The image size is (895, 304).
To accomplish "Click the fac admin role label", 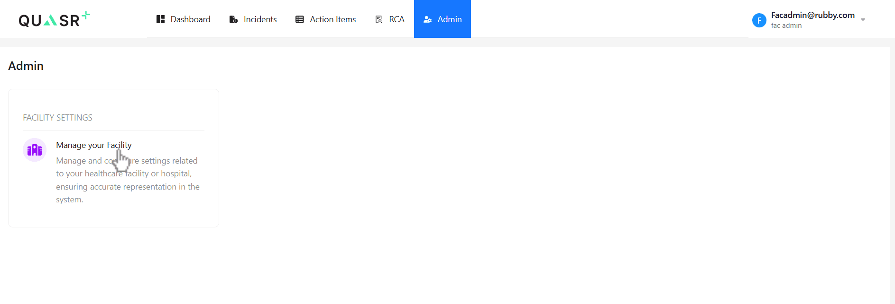I will click(x=786, y=26).
